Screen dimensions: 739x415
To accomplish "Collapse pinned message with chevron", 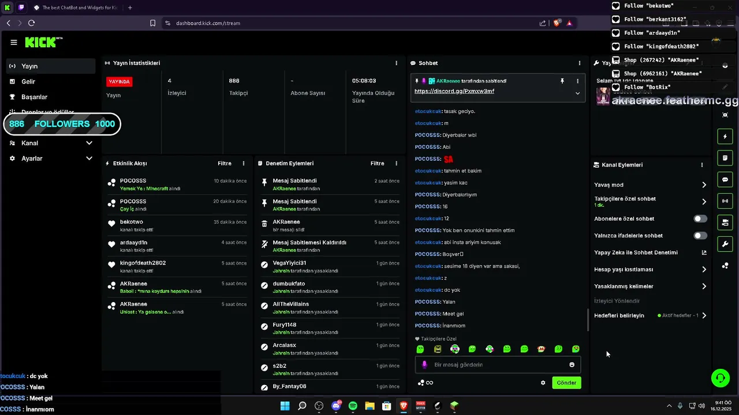I will [577, 93].
